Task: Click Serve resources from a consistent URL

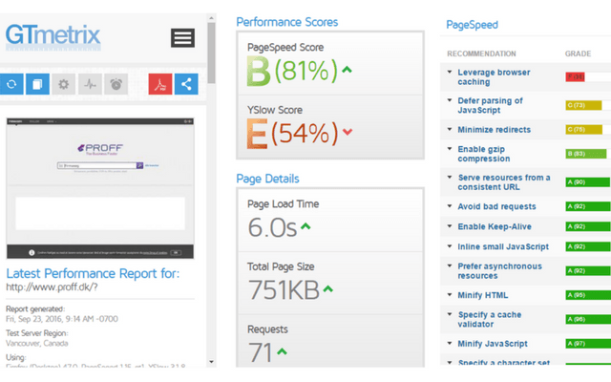Action: 504,182
